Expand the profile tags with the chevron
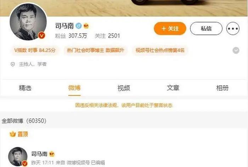This screenshot has height=167, width=248. [x=236, y=50]
